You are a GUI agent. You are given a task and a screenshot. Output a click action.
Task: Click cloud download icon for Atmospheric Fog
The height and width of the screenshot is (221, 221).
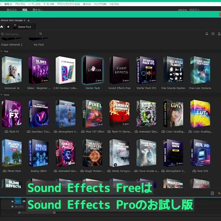56,132
